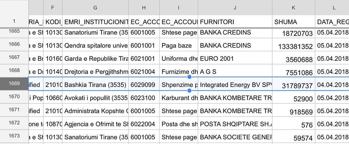Viewport: 349px width, 144px height.
Task: Click the FURNITORI header cell
Action: tap(235, 22)
